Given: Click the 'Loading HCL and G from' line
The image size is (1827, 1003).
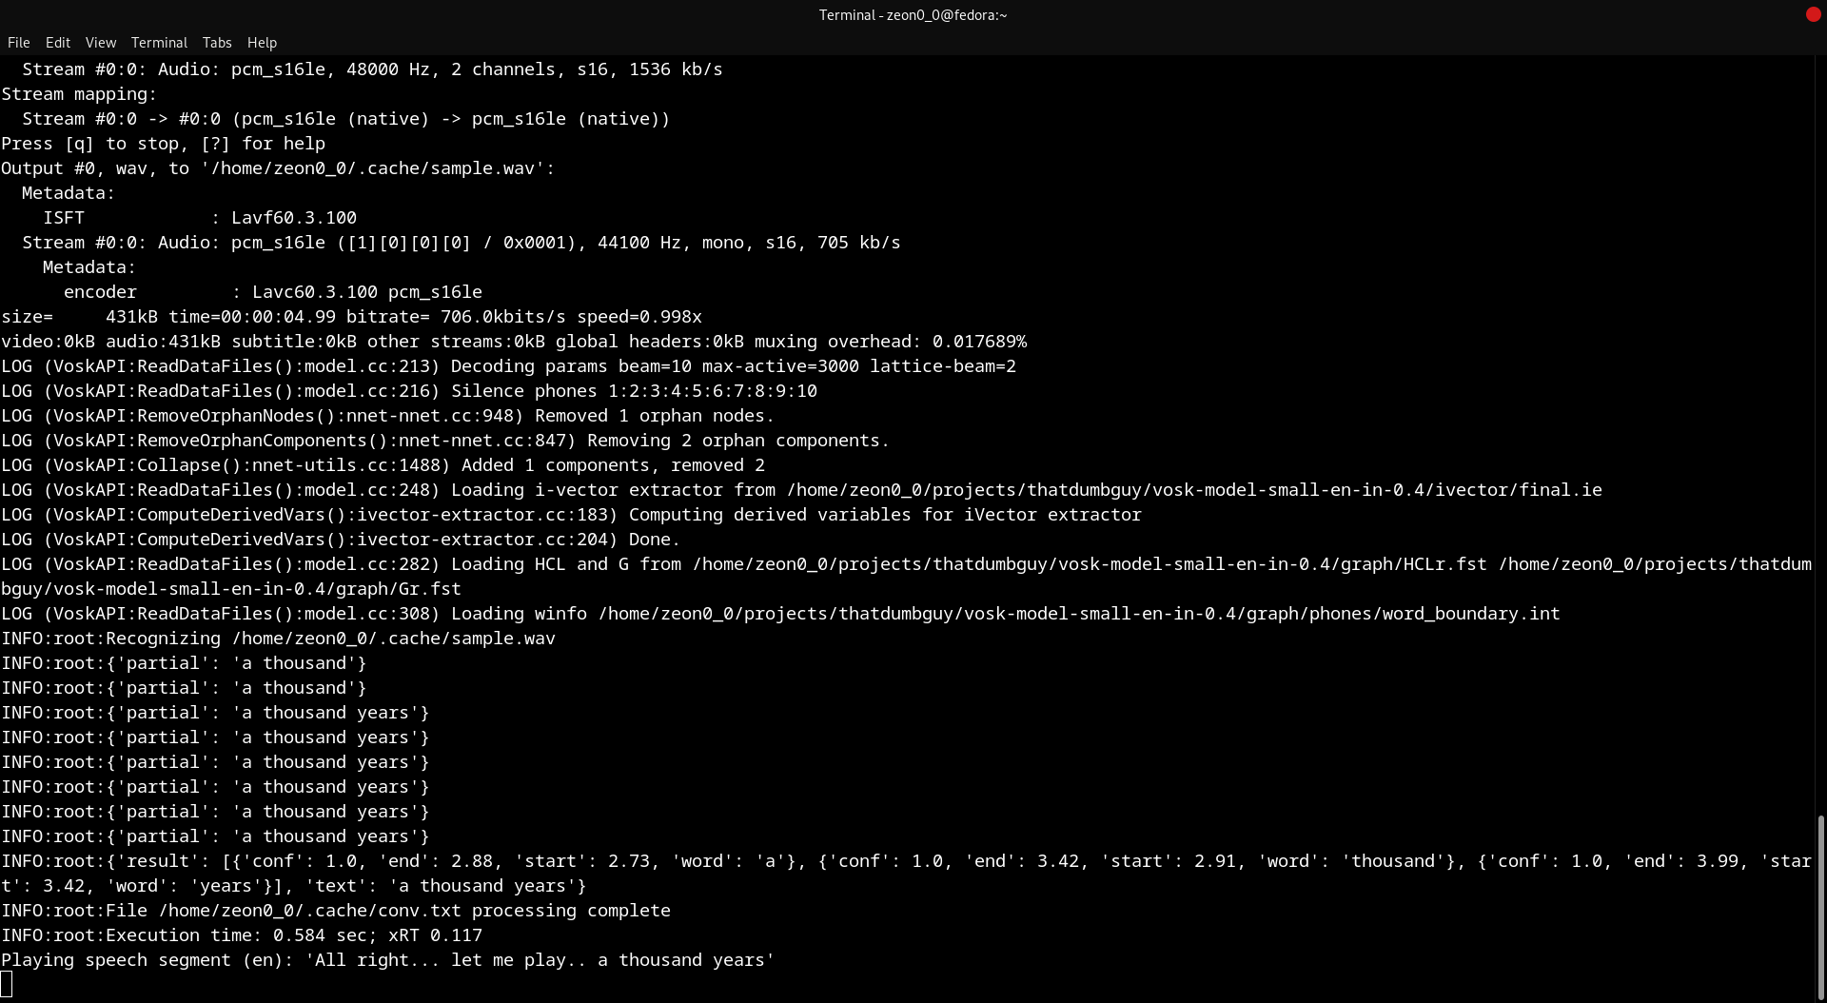Looking at the screenshot, I should click(906, 564).
